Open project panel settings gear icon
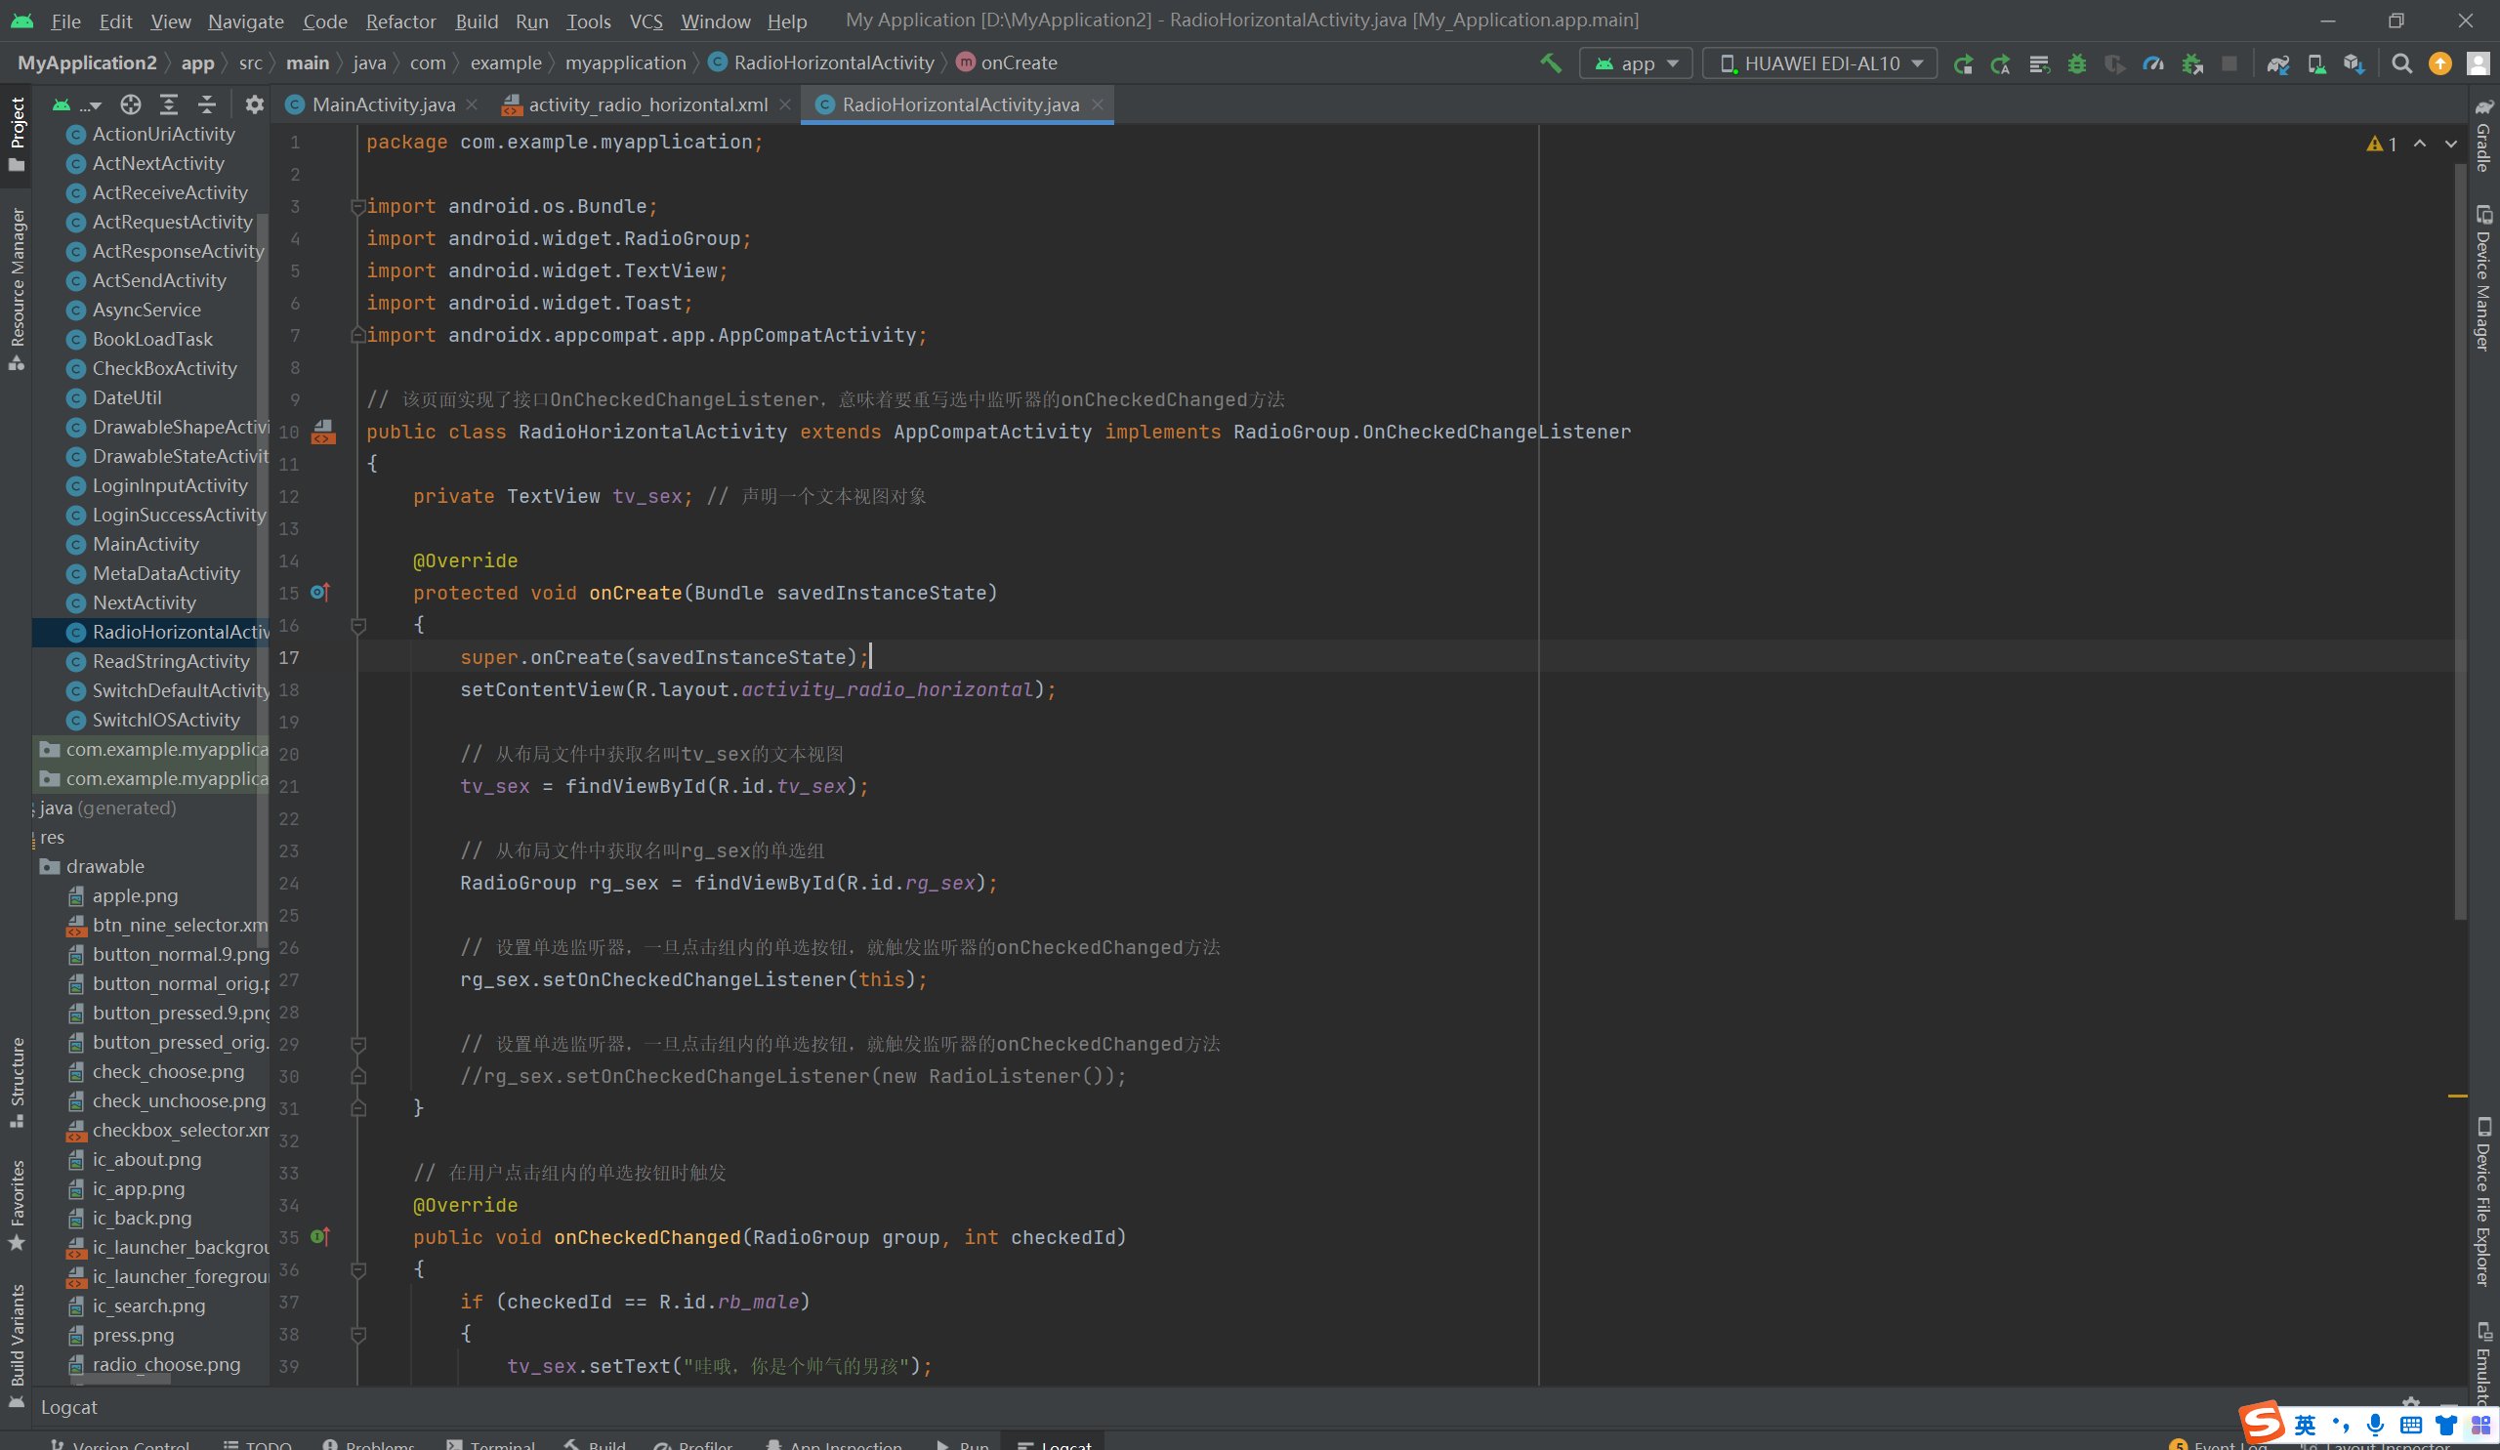Image resolution: width=2500 pixels, height=1450 pixels. click(x=254, y=104)
